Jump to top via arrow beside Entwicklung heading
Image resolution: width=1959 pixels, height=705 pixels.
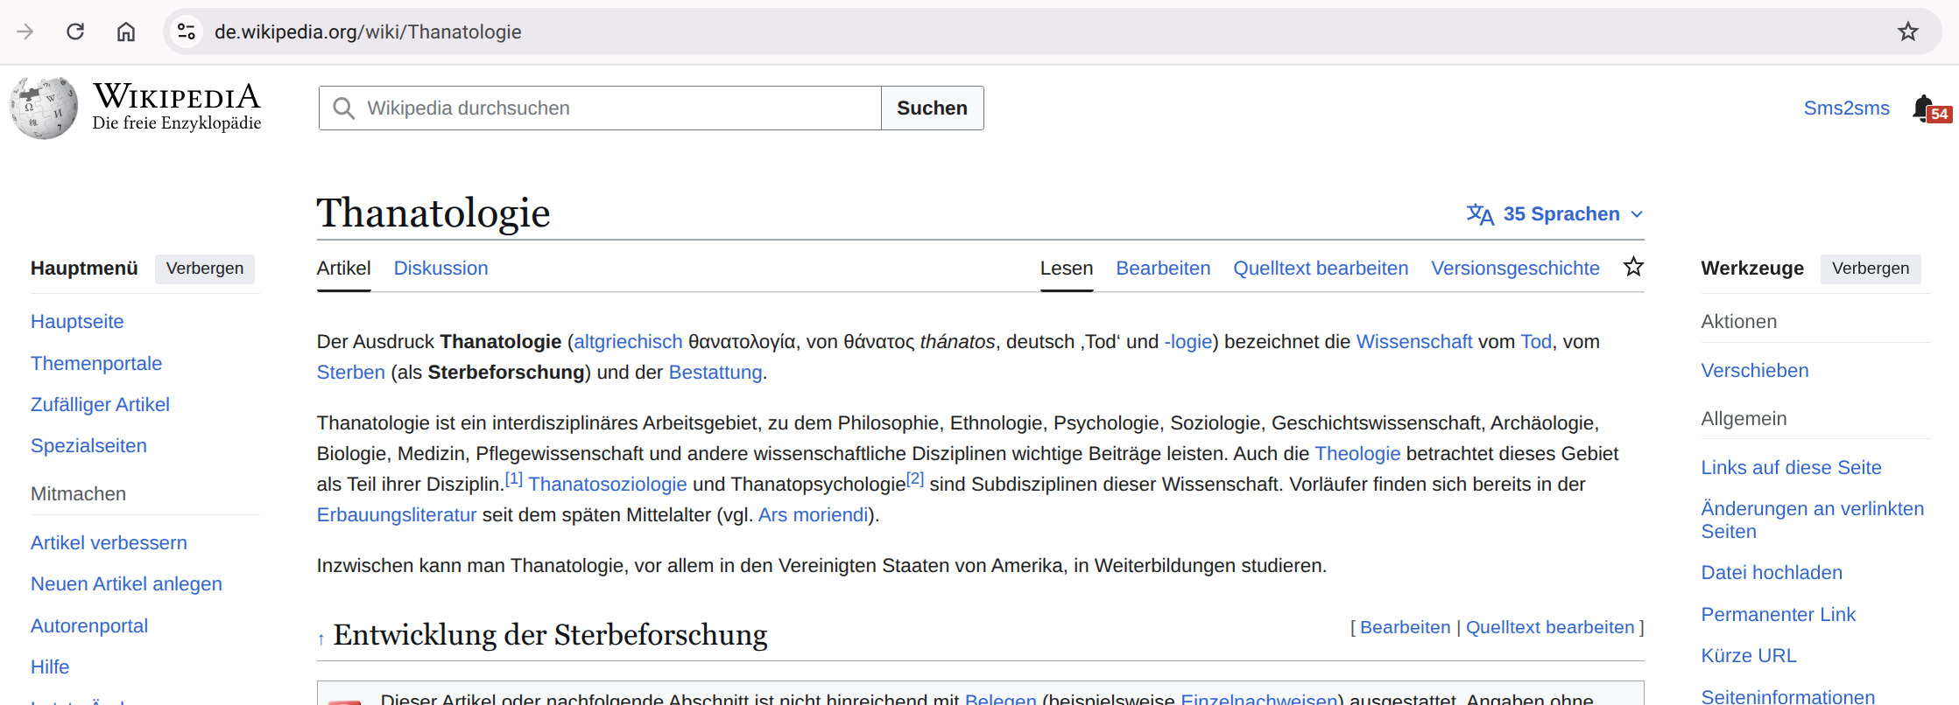pos(321,639)
